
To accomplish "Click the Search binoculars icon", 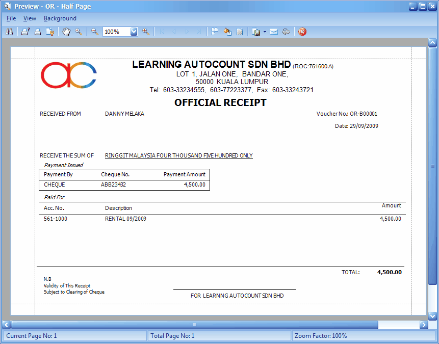I will [9, 32].
